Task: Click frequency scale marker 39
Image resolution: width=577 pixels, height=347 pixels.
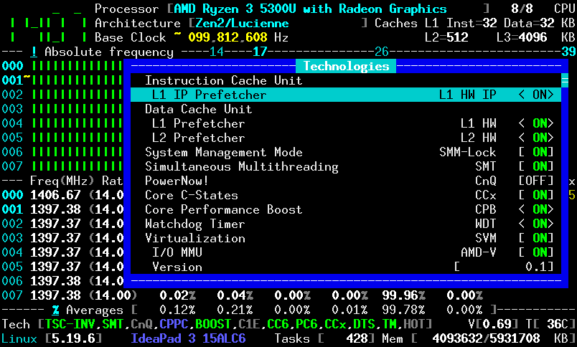Action: 568,52
